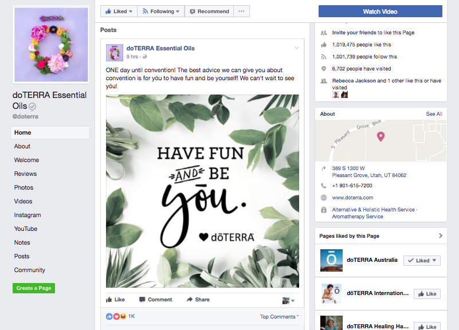Viewport: 459px width, 330px height.
Task: Open the Reviews tab
Action: coord(25,174)
